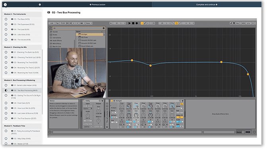Arm the transport Record button
This screenshot has height=150, width=267.
click(137, 23)
